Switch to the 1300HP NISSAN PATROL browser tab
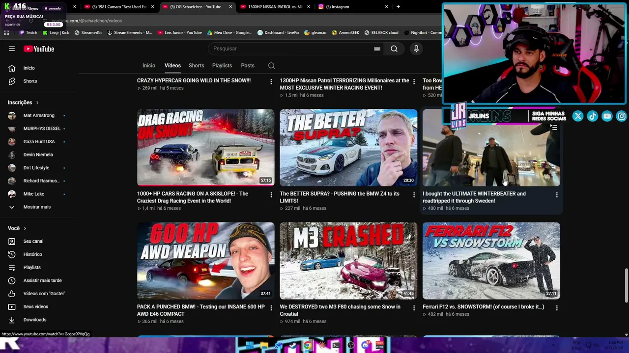Image resolution: width=629 pixels, height=353 pixels. (x=275, y=7)
